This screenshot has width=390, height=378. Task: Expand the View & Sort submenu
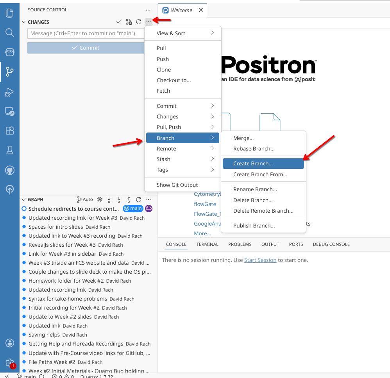point(183,33)
